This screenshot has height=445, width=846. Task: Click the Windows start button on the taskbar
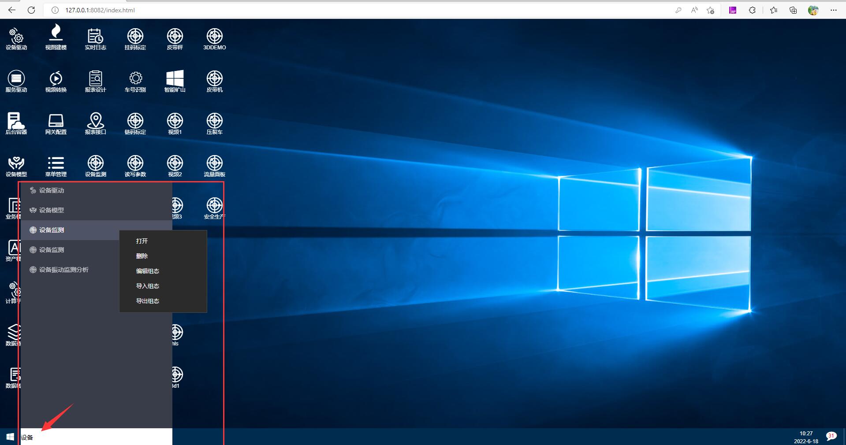[x=10, y=437]
